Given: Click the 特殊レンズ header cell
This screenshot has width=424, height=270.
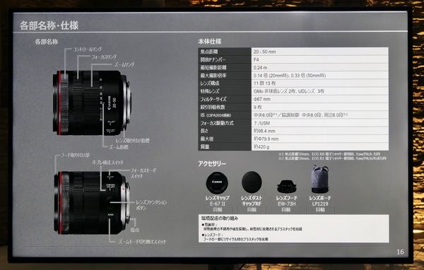Looking at the screenshot, I should coord(225,91).
